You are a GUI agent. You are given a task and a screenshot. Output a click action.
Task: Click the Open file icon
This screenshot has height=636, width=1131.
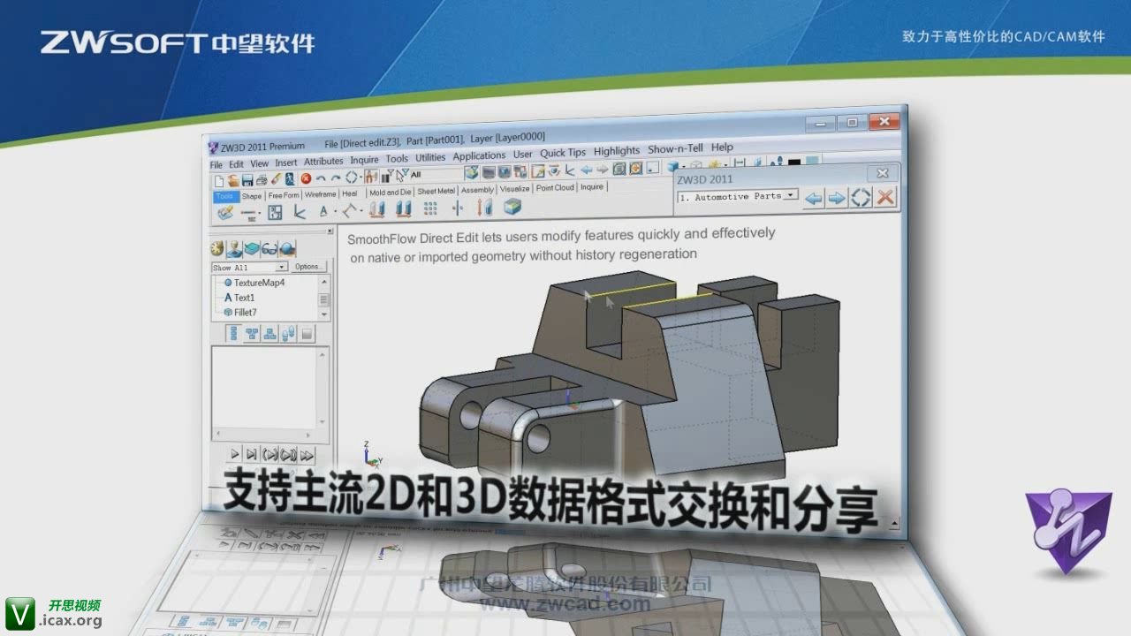232,179
